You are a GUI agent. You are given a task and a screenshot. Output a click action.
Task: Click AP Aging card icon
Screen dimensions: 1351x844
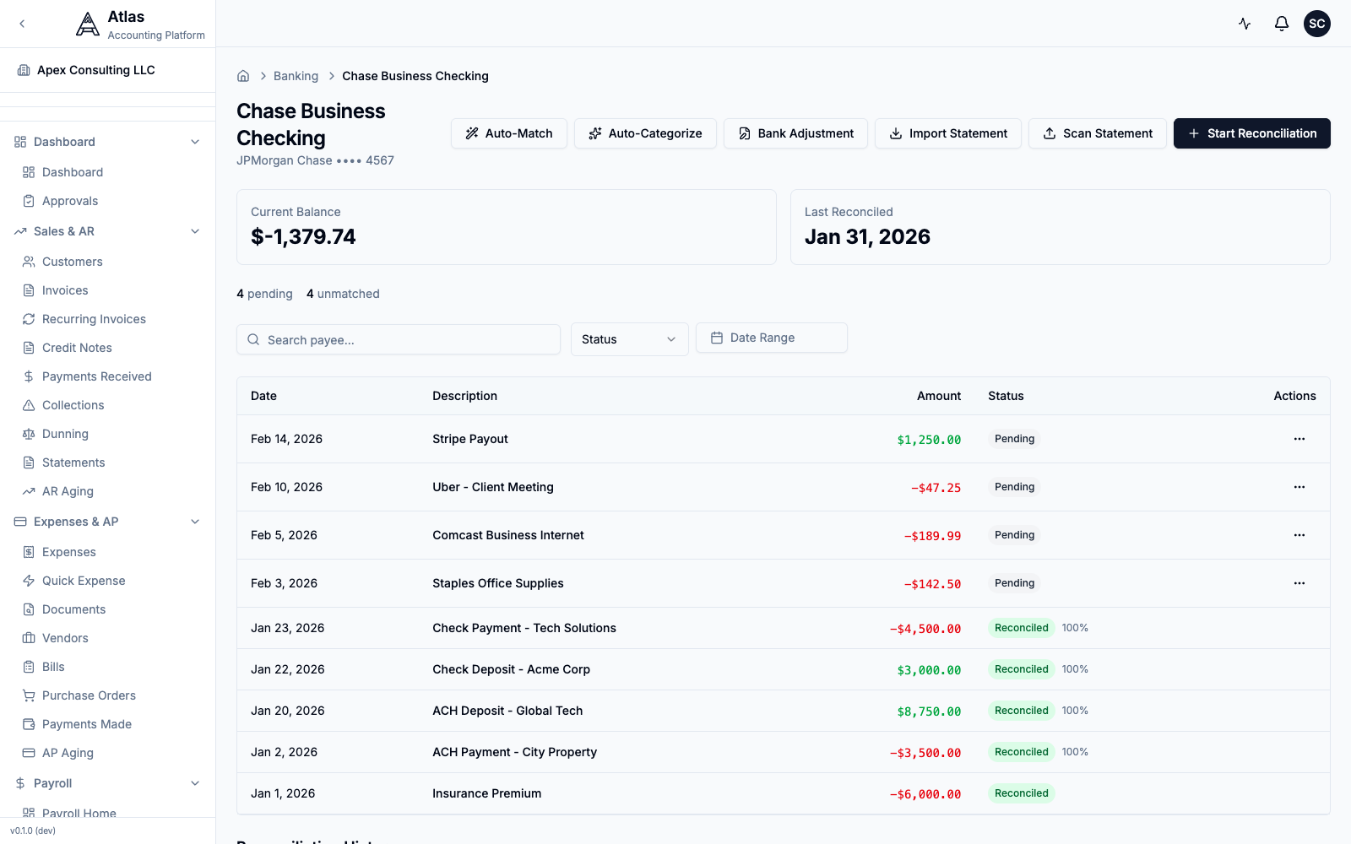(x=29, y=753)
